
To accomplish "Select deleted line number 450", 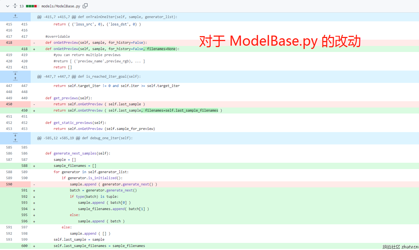I will 9,104.
